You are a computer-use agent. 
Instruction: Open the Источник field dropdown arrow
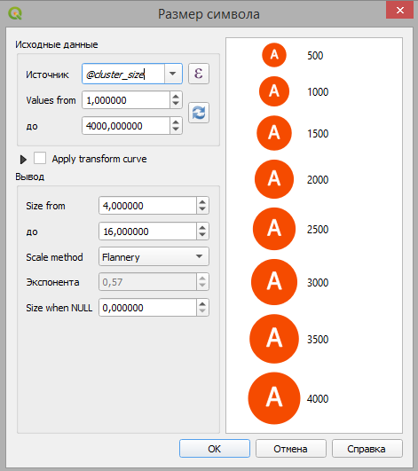[x=173, y=74]
